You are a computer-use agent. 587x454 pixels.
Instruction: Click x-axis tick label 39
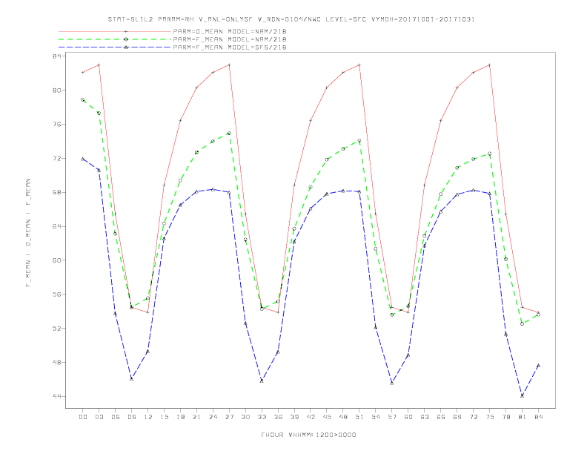(x=294, y=417)
